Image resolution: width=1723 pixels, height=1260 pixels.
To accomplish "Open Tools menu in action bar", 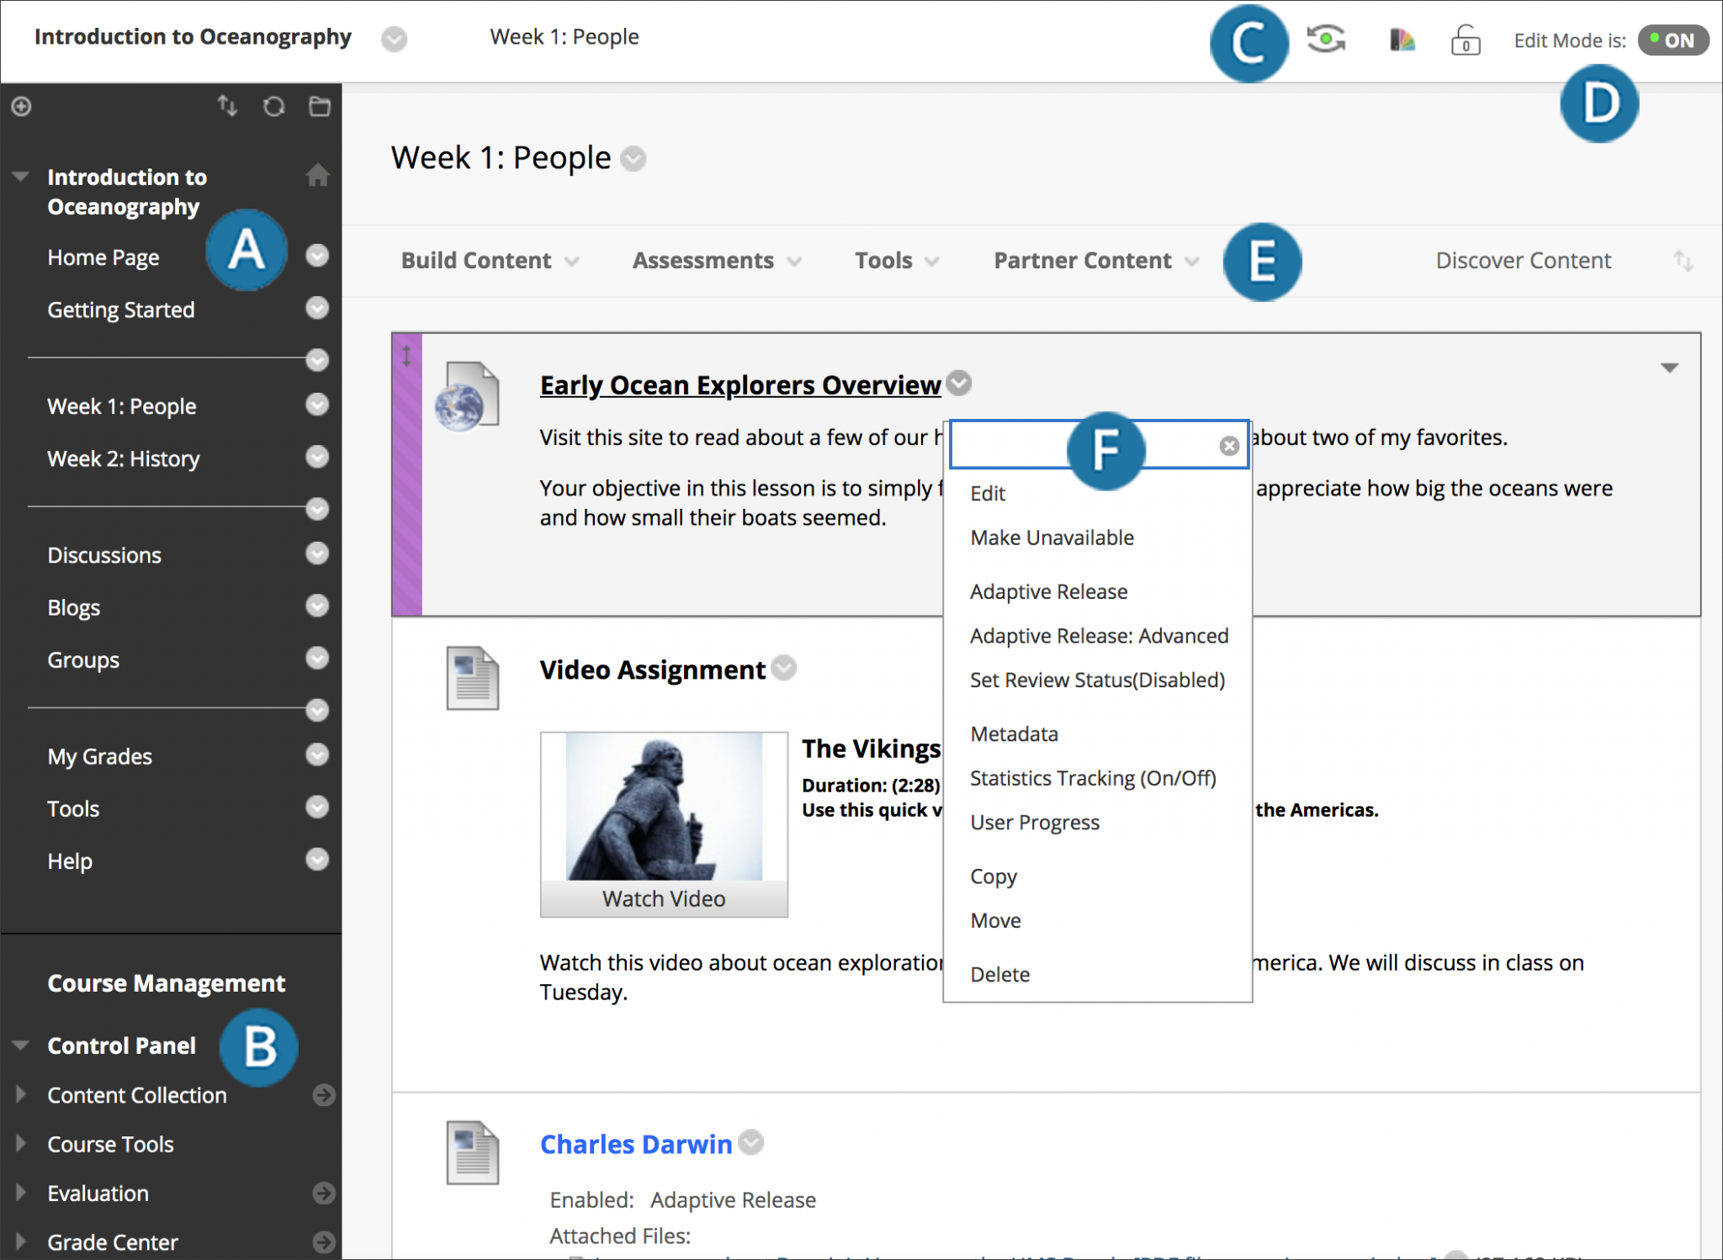I will click(x=897, y=261).
